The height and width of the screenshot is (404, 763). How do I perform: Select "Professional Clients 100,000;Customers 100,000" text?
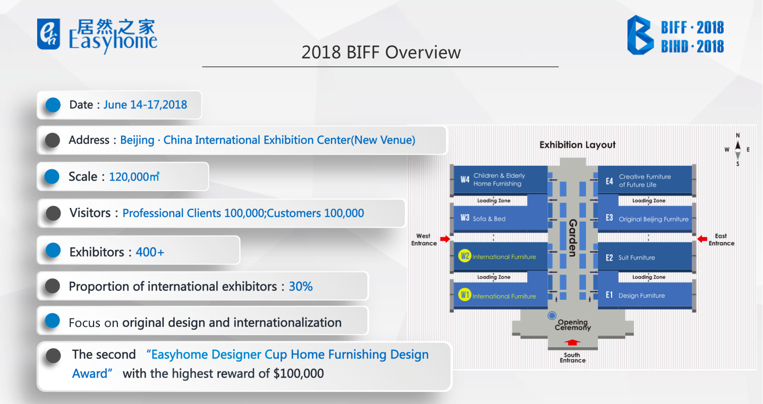point(243,213)
